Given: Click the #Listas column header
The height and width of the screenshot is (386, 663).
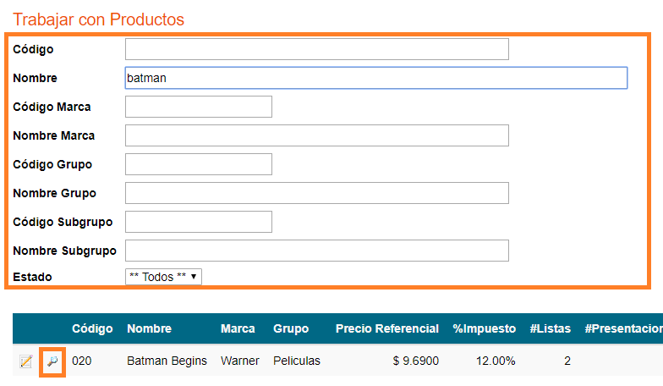Looking at the screenshot, I should click(x=550, y=328).
